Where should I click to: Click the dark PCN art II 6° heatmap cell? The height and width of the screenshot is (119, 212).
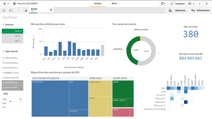(x=186, y=102)
